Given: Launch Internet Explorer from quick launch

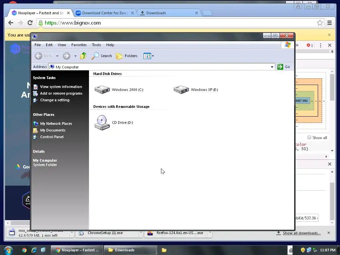Looking at the screenshot, I should (x=34, y=250).
